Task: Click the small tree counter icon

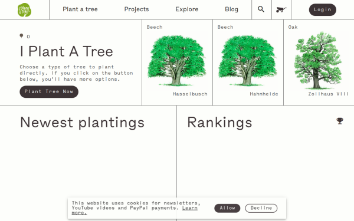Action: pyautogui.click(x=21, y=36)
